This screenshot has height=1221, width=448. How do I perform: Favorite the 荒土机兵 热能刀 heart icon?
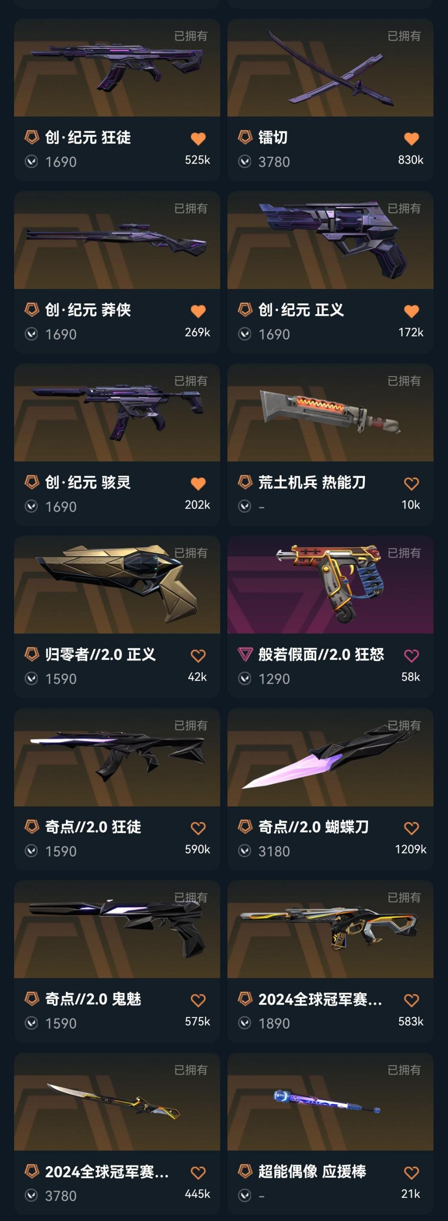(411, 484)
